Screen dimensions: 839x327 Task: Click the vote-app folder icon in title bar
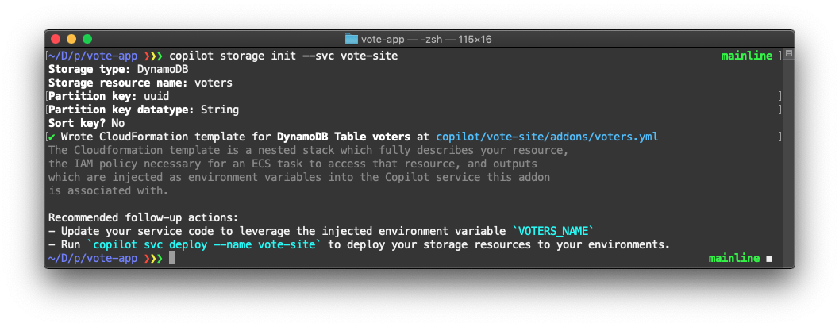click(351, 39)
